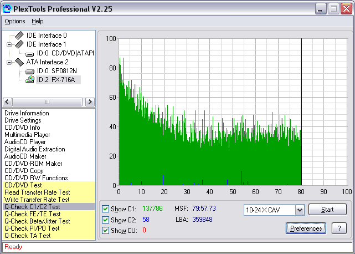Select IDE Interface 1 in device tree
The width and height of the screenshot is (355, 254).
point(46,44)
